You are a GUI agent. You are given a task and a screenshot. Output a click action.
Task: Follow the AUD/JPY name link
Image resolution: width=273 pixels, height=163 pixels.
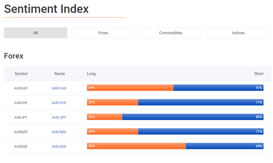[59, 117]
